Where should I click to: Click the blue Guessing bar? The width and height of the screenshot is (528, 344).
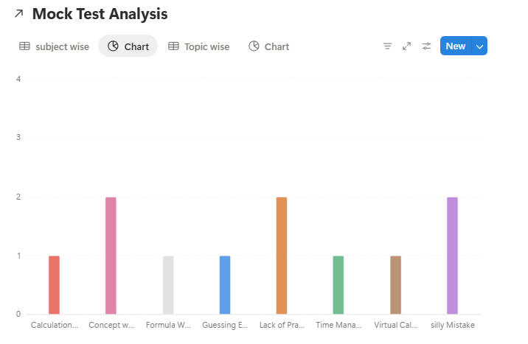224,285
